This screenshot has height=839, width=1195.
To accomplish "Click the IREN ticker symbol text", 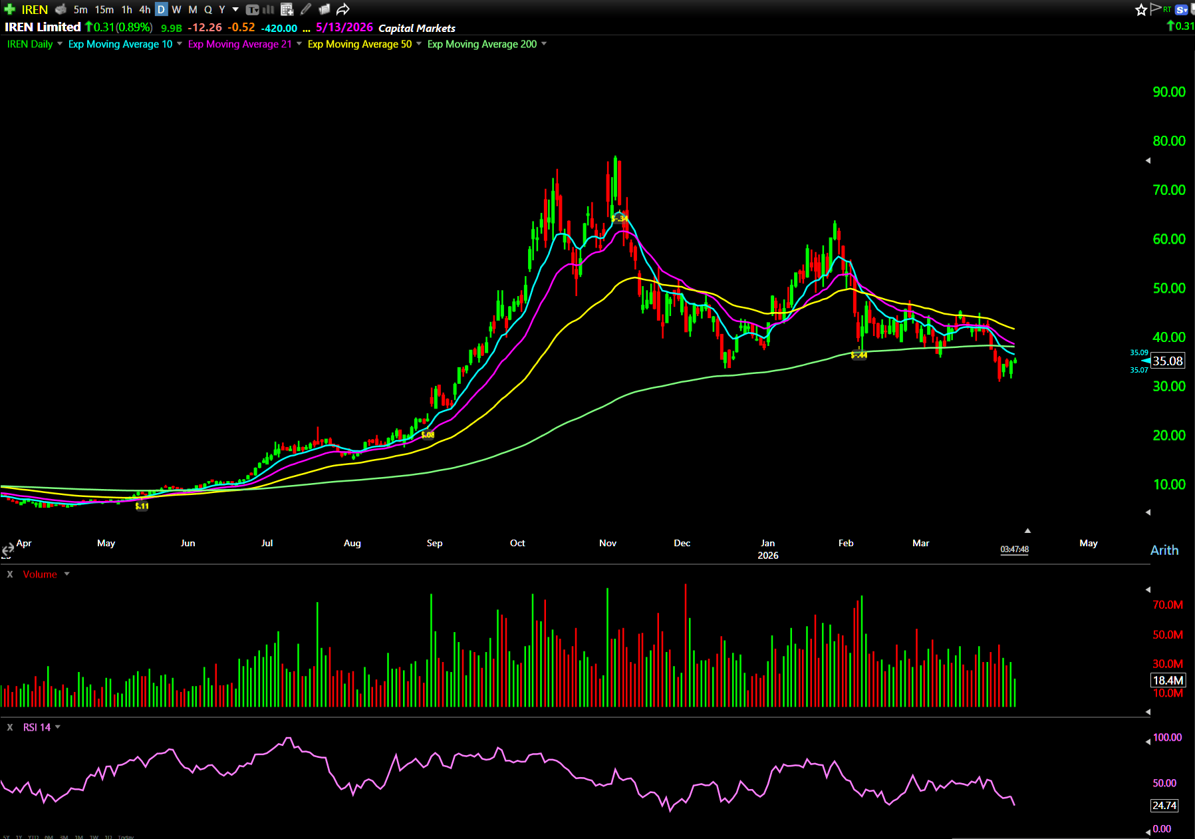I will click(35, 9).
